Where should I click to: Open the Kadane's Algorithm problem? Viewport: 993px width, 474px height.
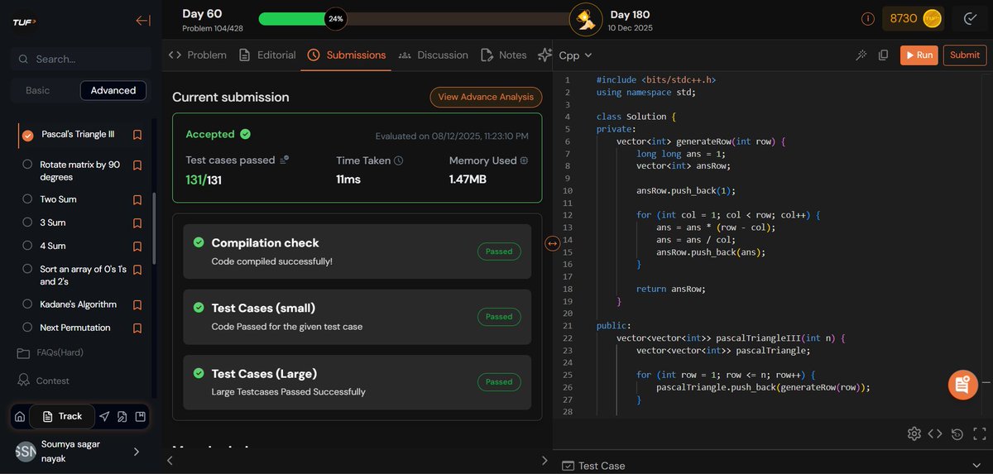tap(79, 304)
